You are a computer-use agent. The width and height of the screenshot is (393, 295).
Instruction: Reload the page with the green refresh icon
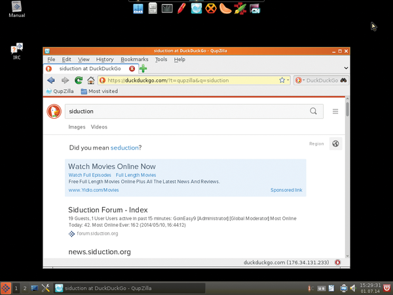[79, 80]
